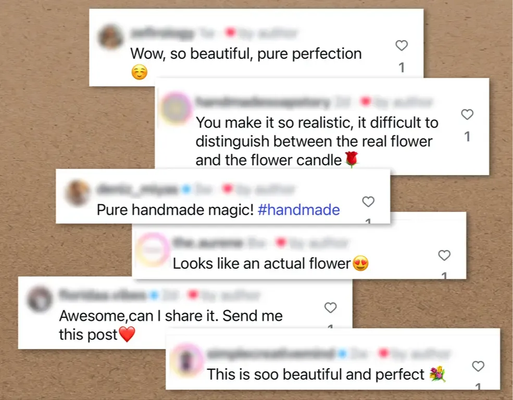
Task: Open avatar of 'flower candle' commenter
Action: [x=177, y=108]
